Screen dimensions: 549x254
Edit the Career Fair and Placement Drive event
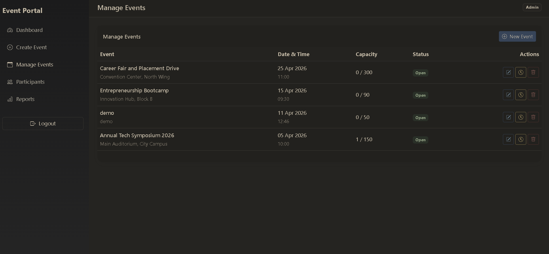(x=508, y=72)
